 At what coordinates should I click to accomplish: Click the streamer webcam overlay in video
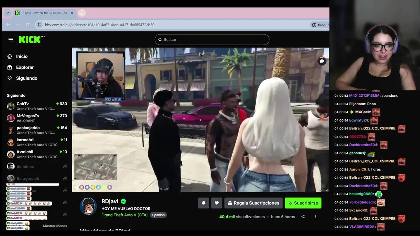pyautogui.click(x=100, y=75)
